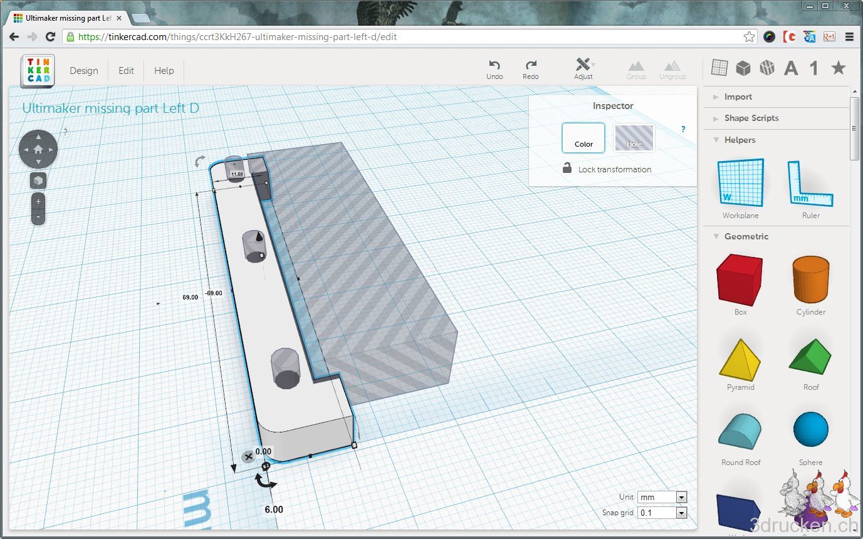Click the home view button
Screen dimensions: 863x539
click(38, 149)
